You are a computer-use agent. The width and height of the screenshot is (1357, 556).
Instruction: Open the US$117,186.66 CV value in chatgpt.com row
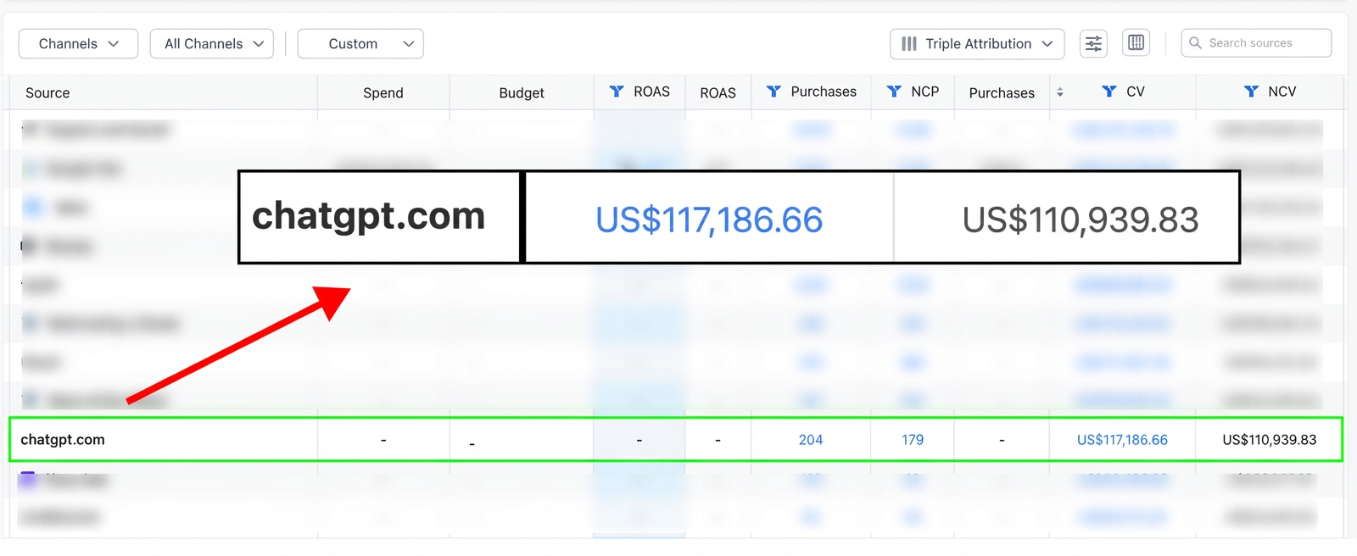[x=1122, y=440]
